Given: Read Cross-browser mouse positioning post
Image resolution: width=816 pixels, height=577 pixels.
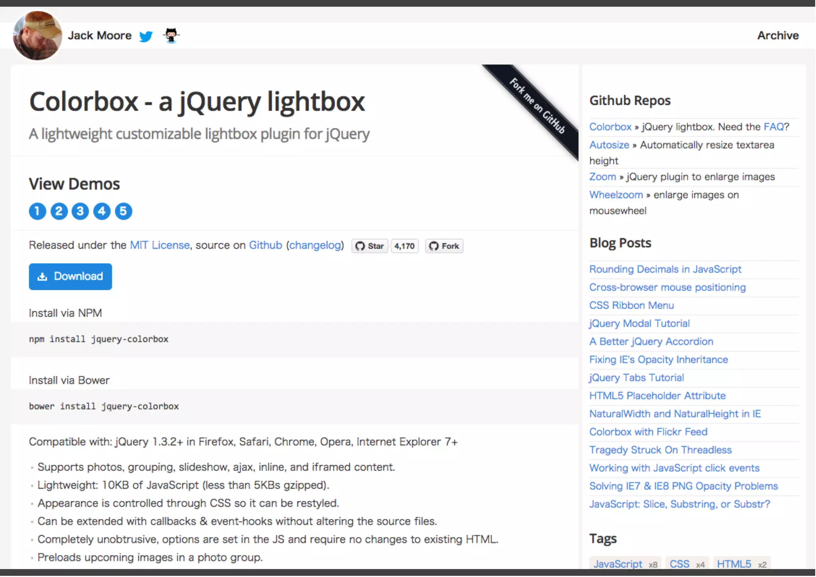Looking at the screenshot, I should (x=667, y=287).
